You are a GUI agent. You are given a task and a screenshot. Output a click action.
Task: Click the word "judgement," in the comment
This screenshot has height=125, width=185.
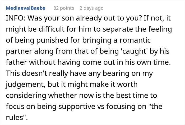(x=26, y=84)
